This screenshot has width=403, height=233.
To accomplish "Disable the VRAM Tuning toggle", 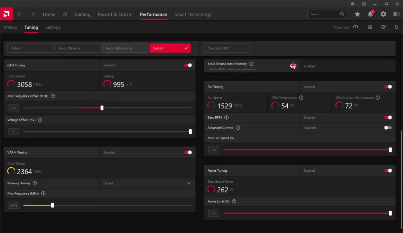I will point(188,152).
